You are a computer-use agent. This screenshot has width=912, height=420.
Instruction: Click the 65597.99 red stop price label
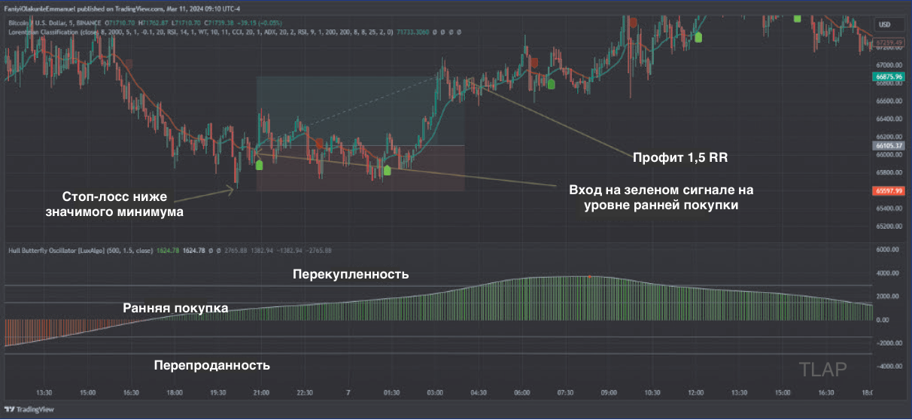(889, 191)
